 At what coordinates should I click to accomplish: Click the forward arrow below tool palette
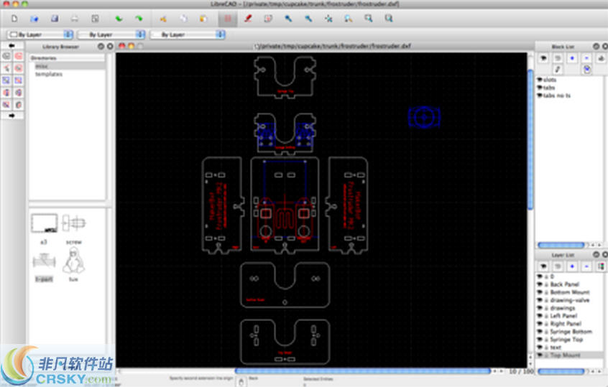point(11,116)
